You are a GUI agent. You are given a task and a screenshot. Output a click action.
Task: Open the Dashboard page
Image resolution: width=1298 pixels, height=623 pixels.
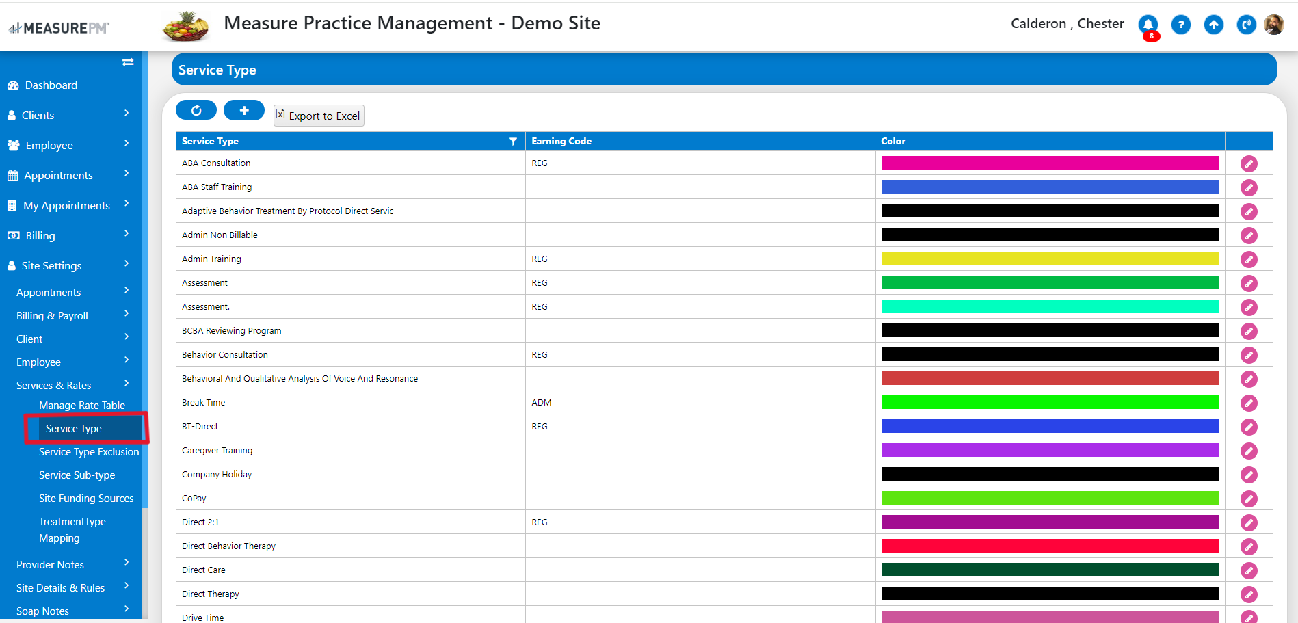click(x=51, y=85)
